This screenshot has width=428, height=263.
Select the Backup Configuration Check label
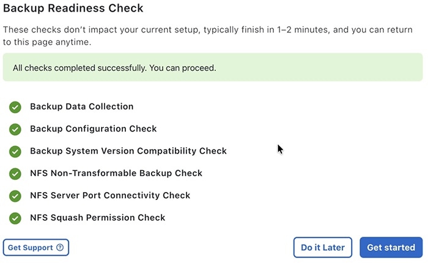tap(93, 129)
